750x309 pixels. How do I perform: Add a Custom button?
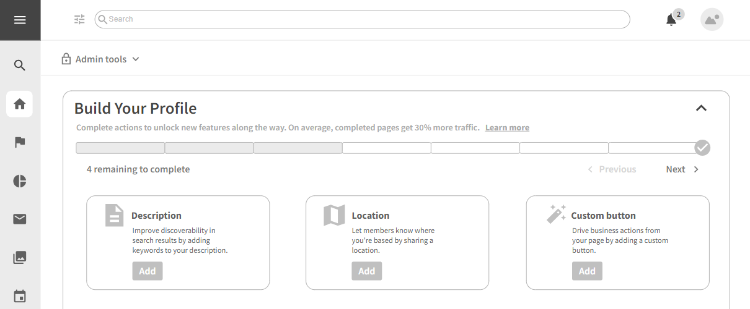[587, 271]
